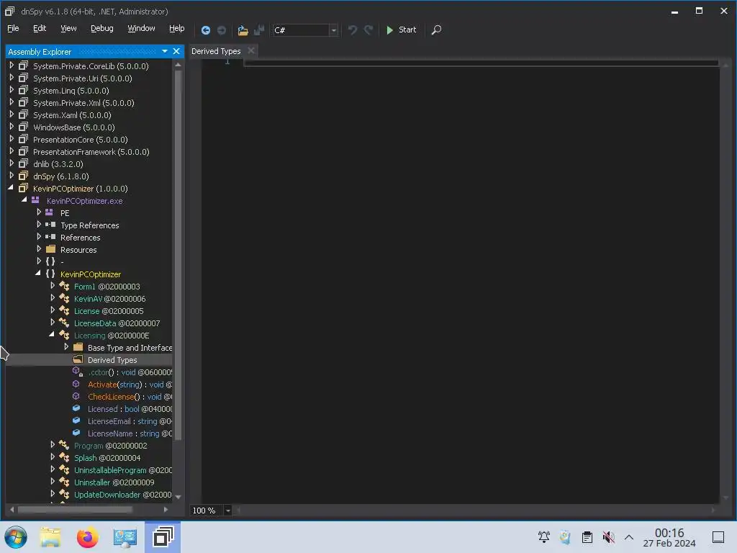Viewport: 737px width, 553px height.
Task: Open Assembly Explorer panel options dropdown arrow
Action: [x=165, y=51]
